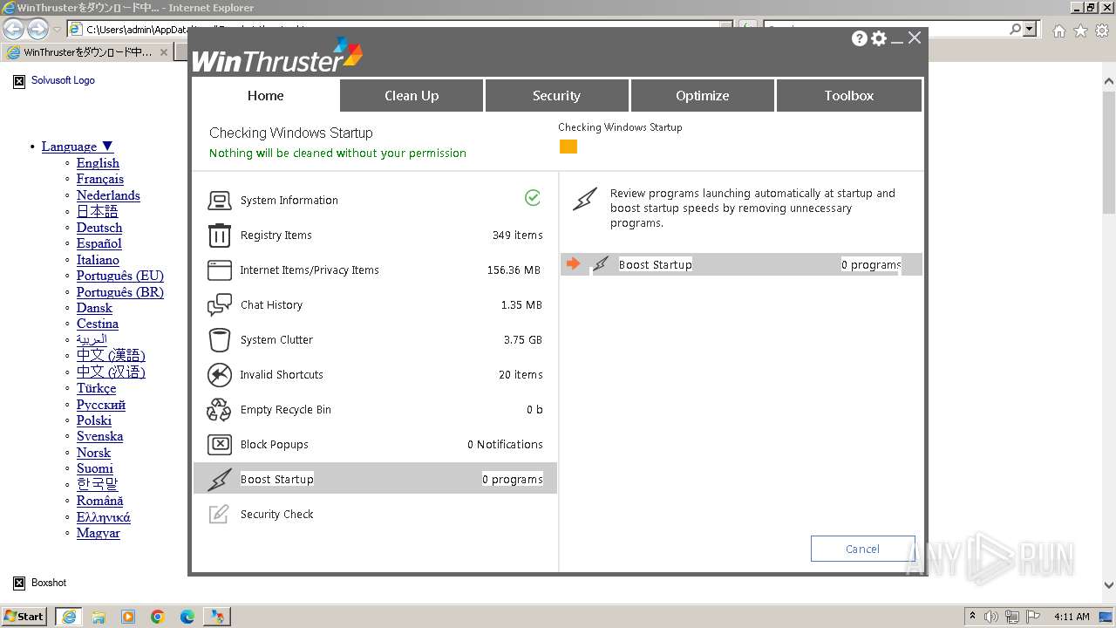Click the Internet Items browser window icon
Screen dimensions: 1116x628
click(x=220, y=270)
